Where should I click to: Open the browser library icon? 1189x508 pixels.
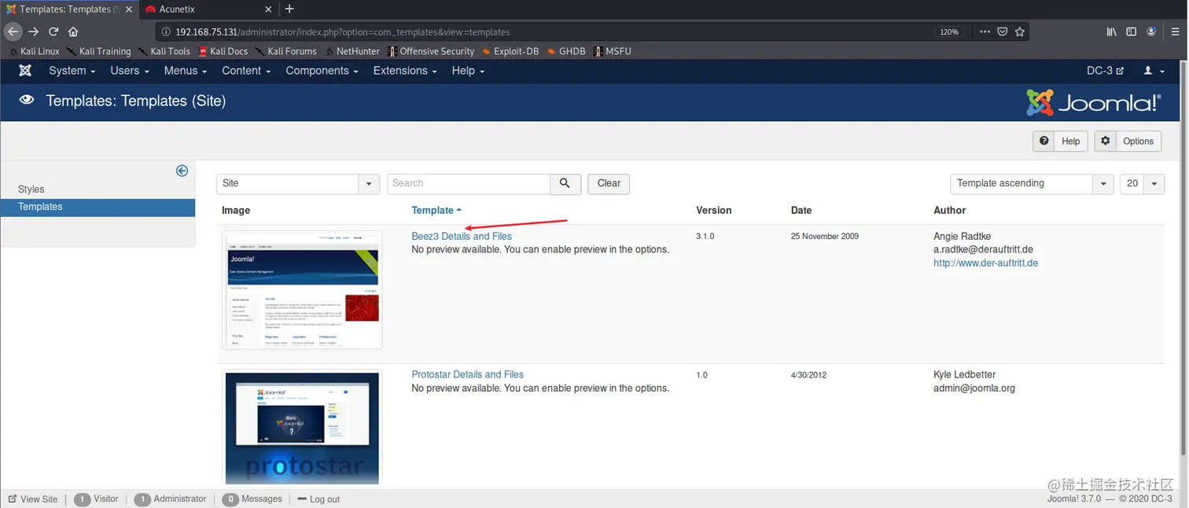(x=1111, y=32)
